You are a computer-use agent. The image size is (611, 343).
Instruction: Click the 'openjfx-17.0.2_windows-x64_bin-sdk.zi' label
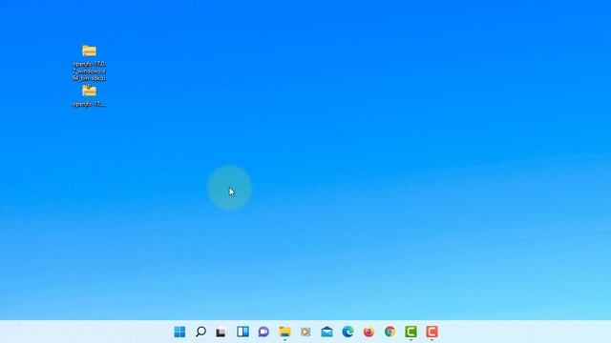(89, 71)
